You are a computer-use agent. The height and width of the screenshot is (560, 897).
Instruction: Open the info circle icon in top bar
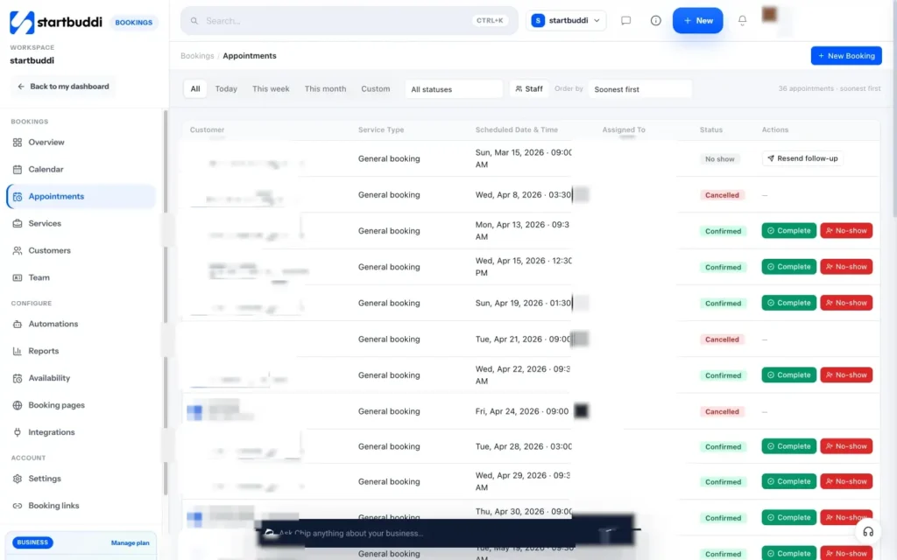(x=655, y=21)
